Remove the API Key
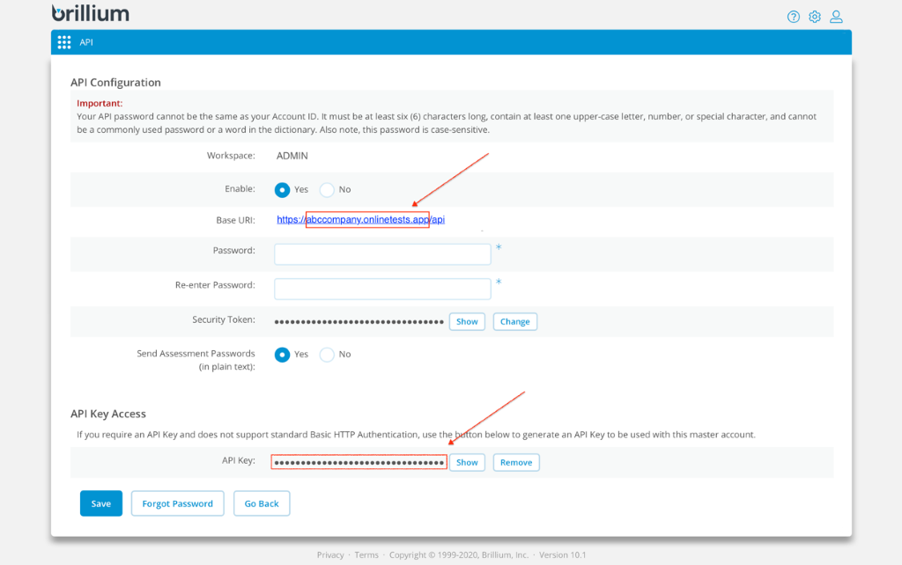 tap(516, 463)
